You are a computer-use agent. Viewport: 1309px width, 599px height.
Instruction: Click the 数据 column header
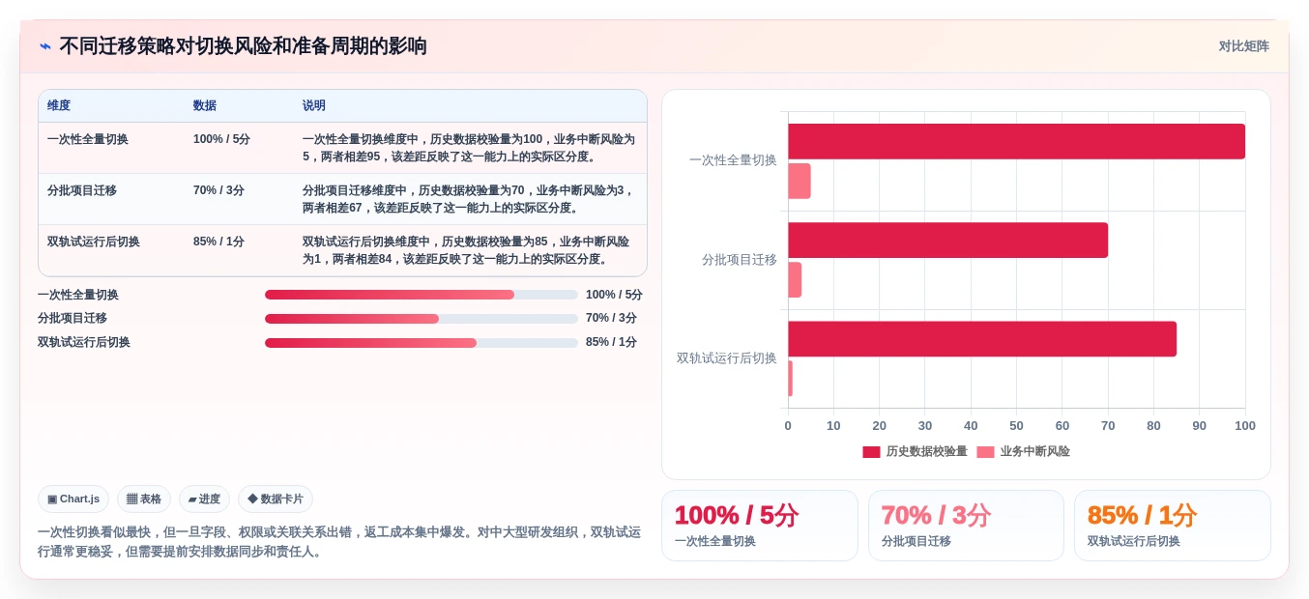(205, 105)
